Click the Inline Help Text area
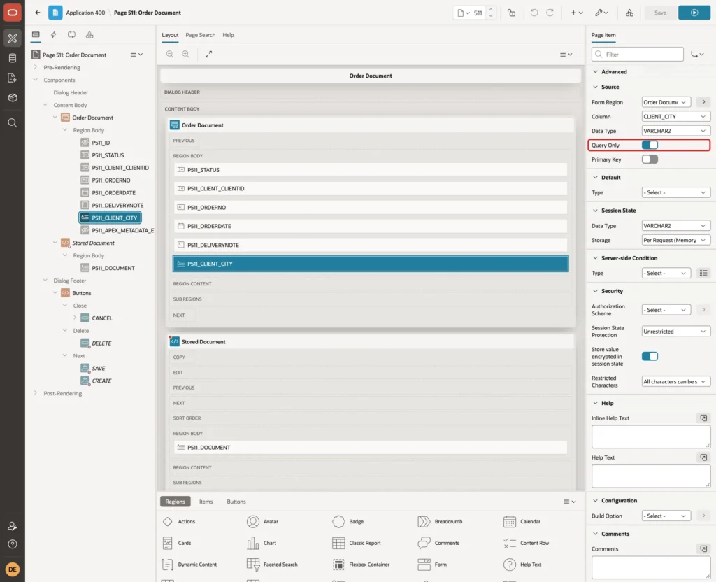Screen dimensions: 716x582 651,436
